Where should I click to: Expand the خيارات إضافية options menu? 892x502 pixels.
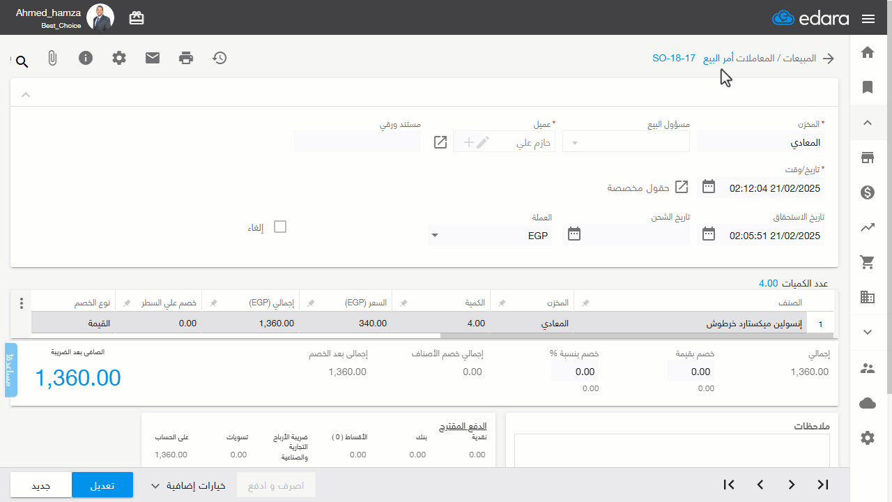coord(187,486)
